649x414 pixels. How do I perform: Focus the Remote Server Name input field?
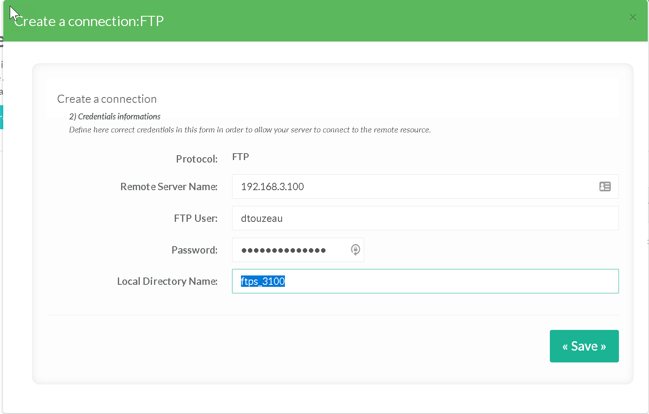[406, 186]
